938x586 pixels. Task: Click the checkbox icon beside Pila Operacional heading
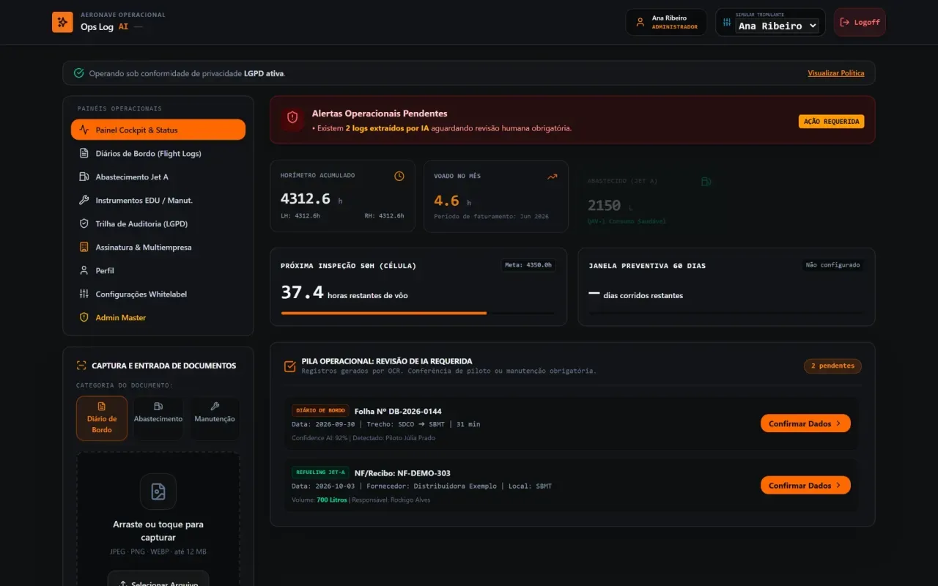(290, 366)
